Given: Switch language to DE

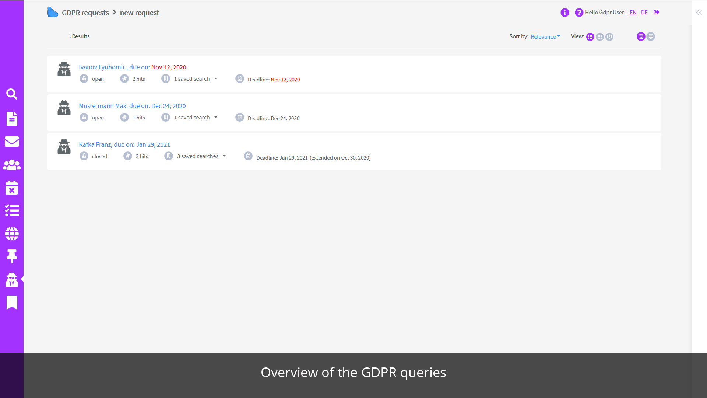Looking at the screenshot, I should coord(644,13).
